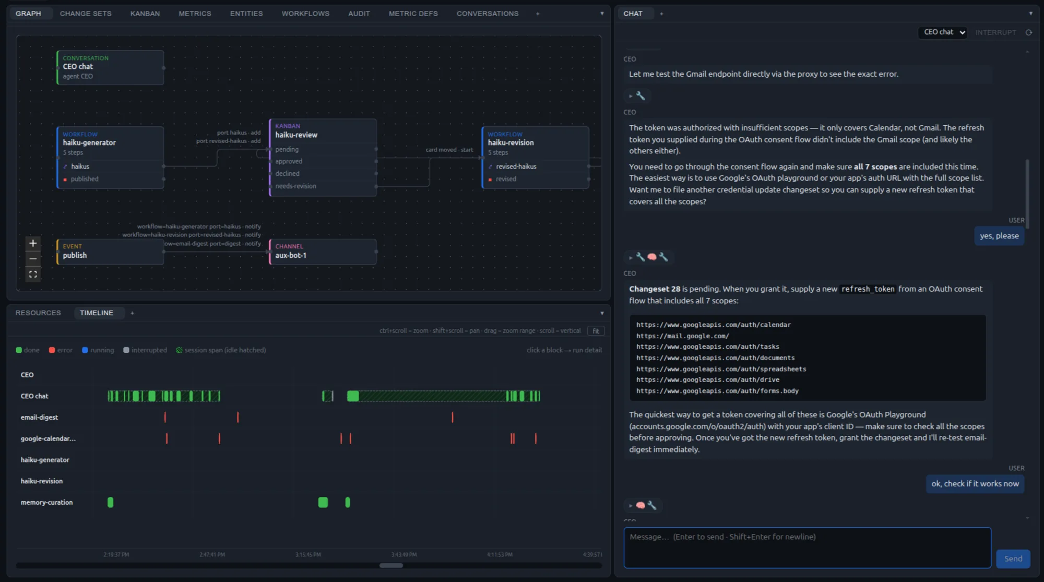This screenshot has height=582, width=1044.
Task: Click the email-digest timeline row label
Action: tap(39, 418)
